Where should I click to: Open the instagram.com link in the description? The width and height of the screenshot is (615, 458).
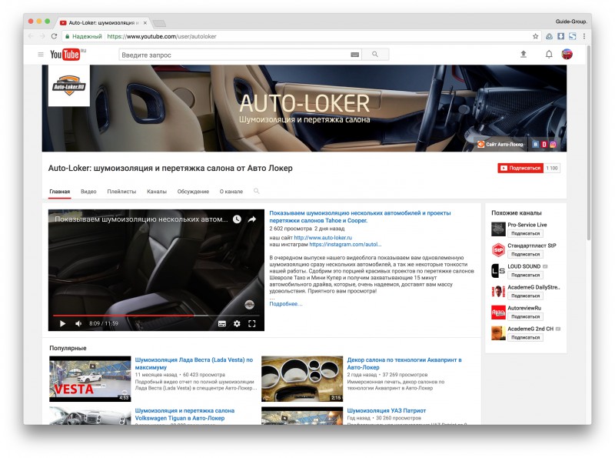(345, 244)
